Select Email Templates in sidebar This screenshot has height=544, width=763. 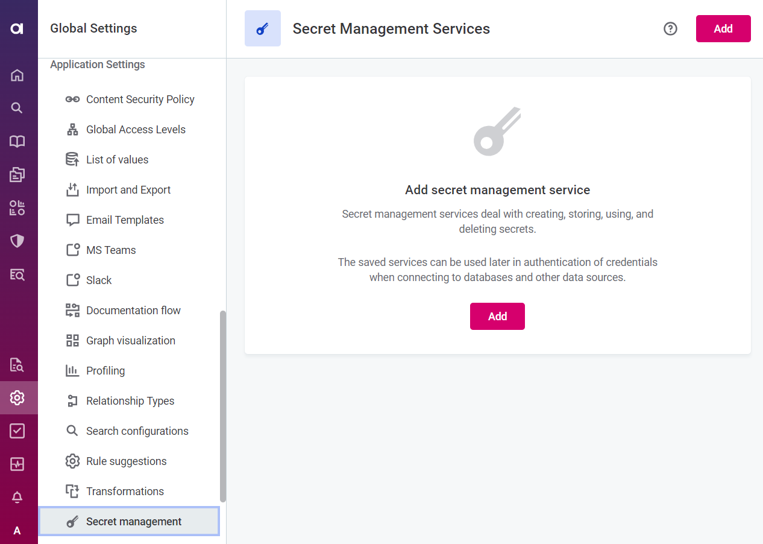[x=125, y=220]
